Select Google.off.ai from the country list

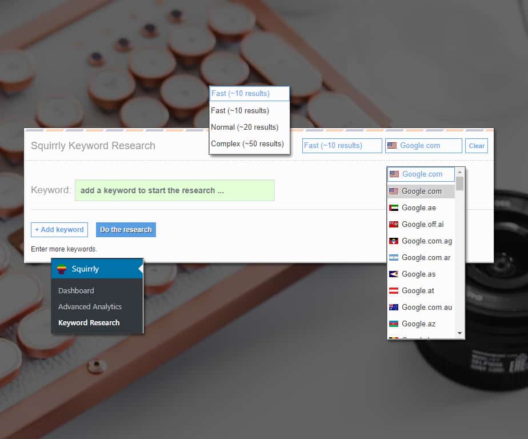(x=421, y=224)
